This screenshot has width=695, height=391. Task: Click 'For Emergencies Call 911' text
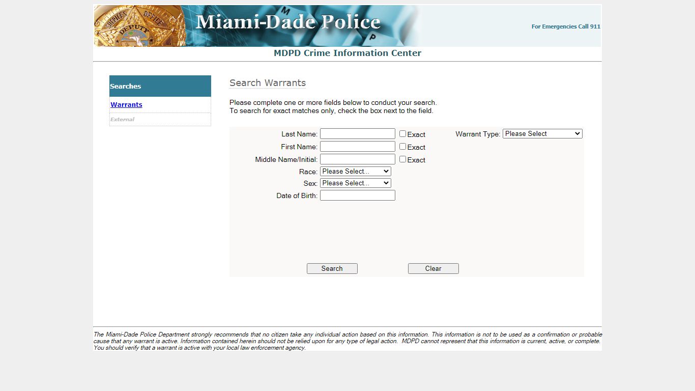(x=566, y=26)
